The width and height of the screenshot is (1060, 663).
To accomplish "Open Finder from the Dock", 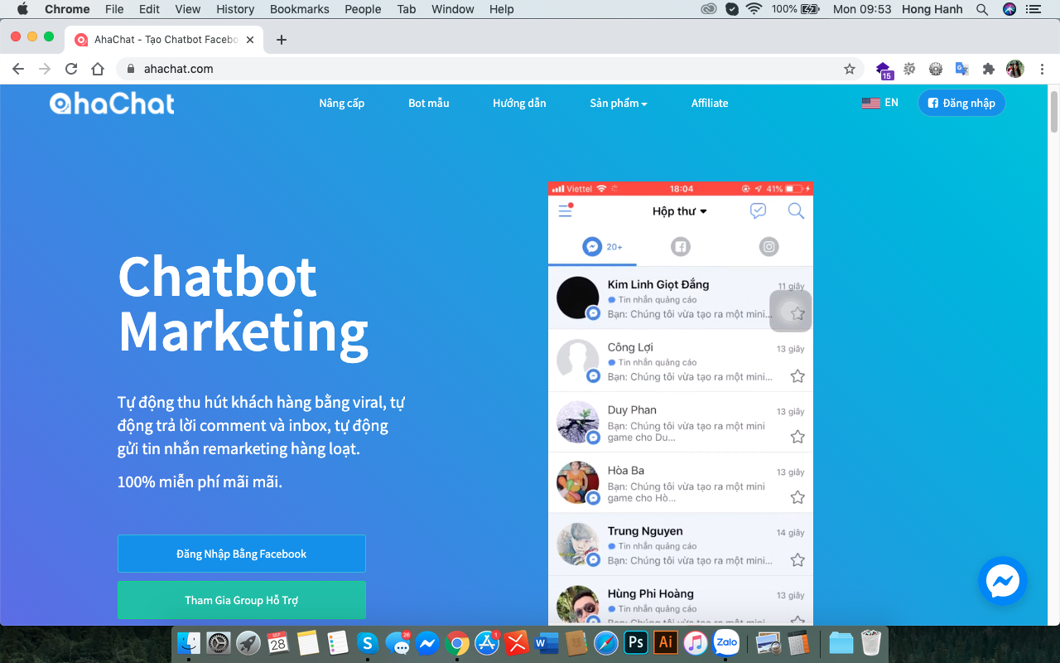I will click(190, 642).
